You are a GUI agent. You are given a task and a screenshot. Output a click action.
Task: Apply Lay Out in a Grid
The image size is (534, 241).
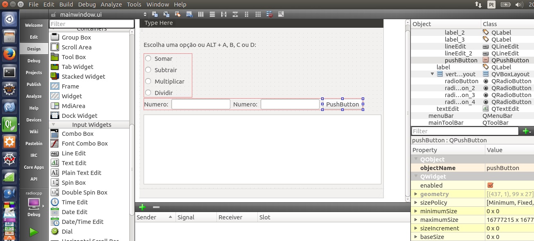click(258, 14)
